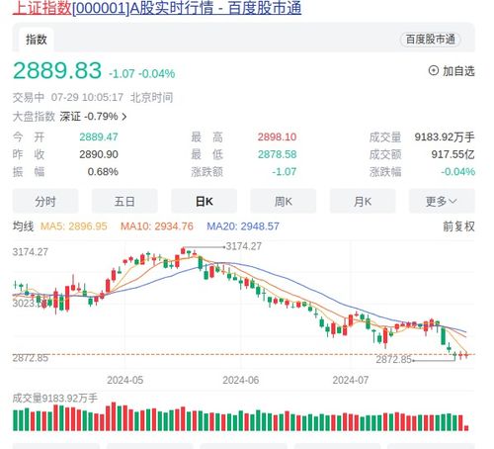Click the 2024-07 date axis label
Image resolution: width=494 pixels, height=449 pixels.
pos(351,380)
